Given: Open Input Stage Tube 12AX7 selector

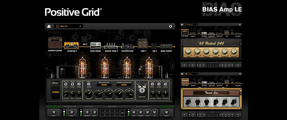Looking at the screenshot, I should (x=104, y=85).
